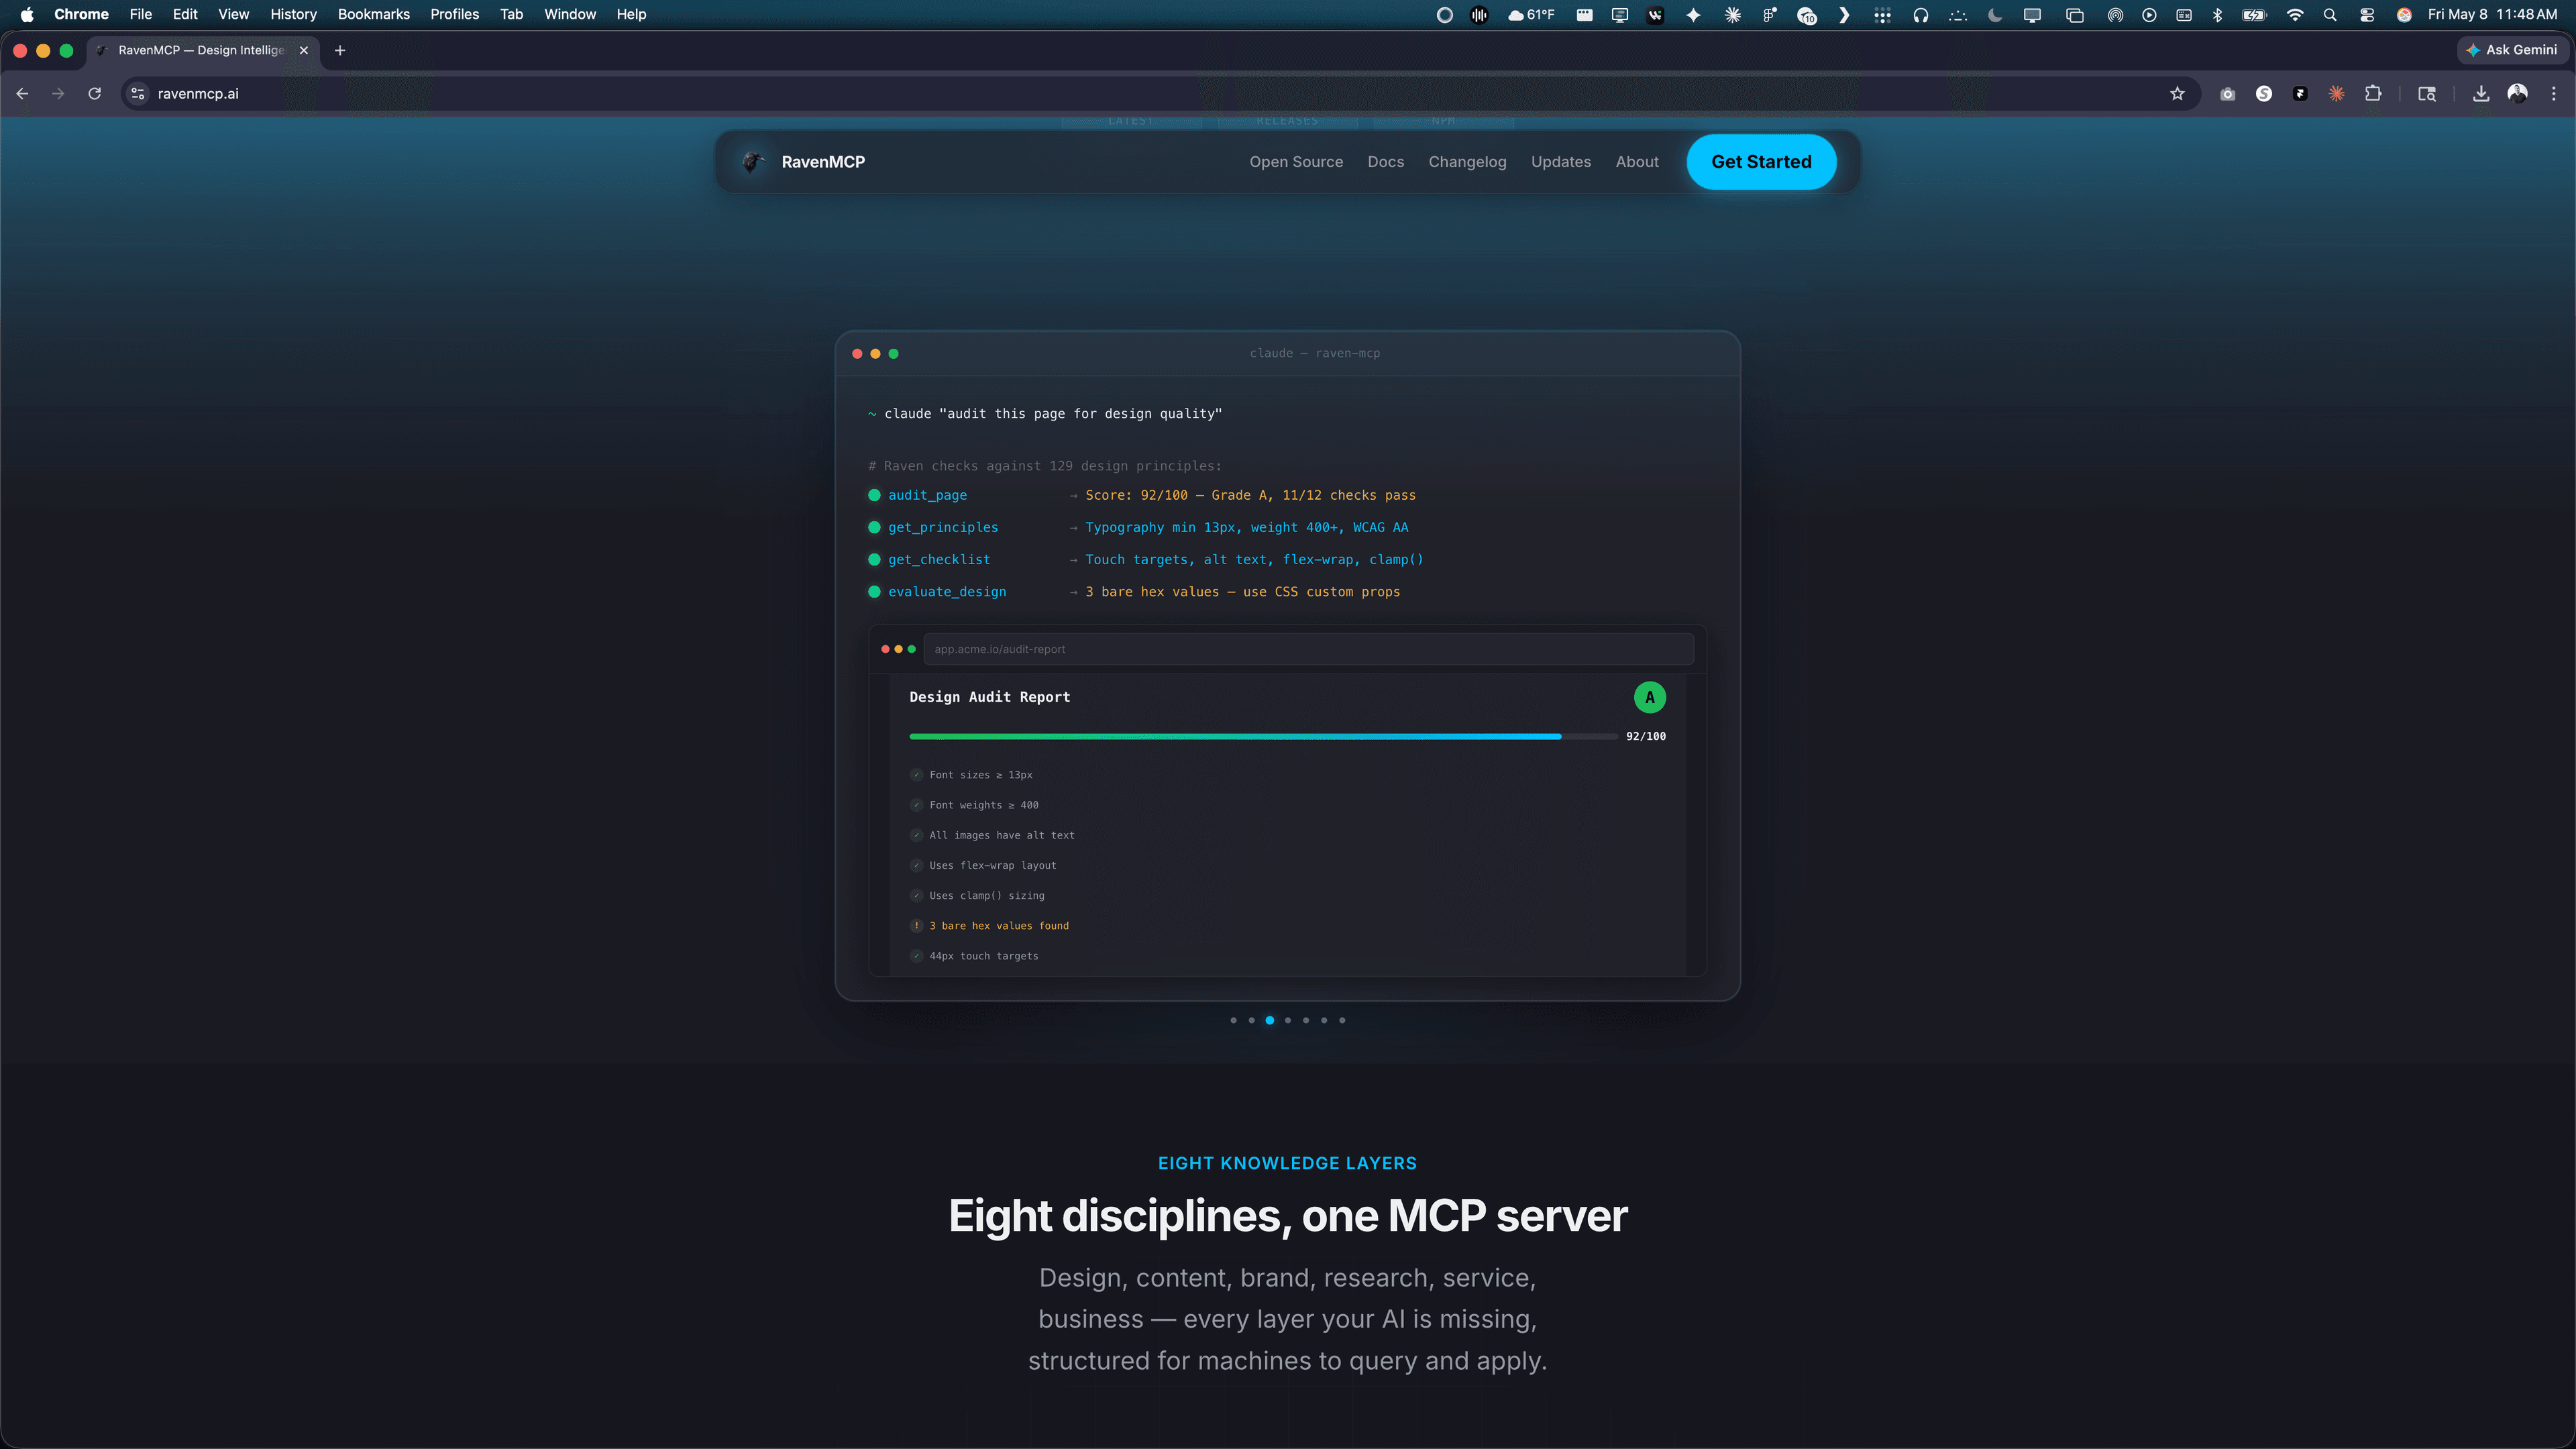Open the Chrome profile avatar

(2518, 94)
